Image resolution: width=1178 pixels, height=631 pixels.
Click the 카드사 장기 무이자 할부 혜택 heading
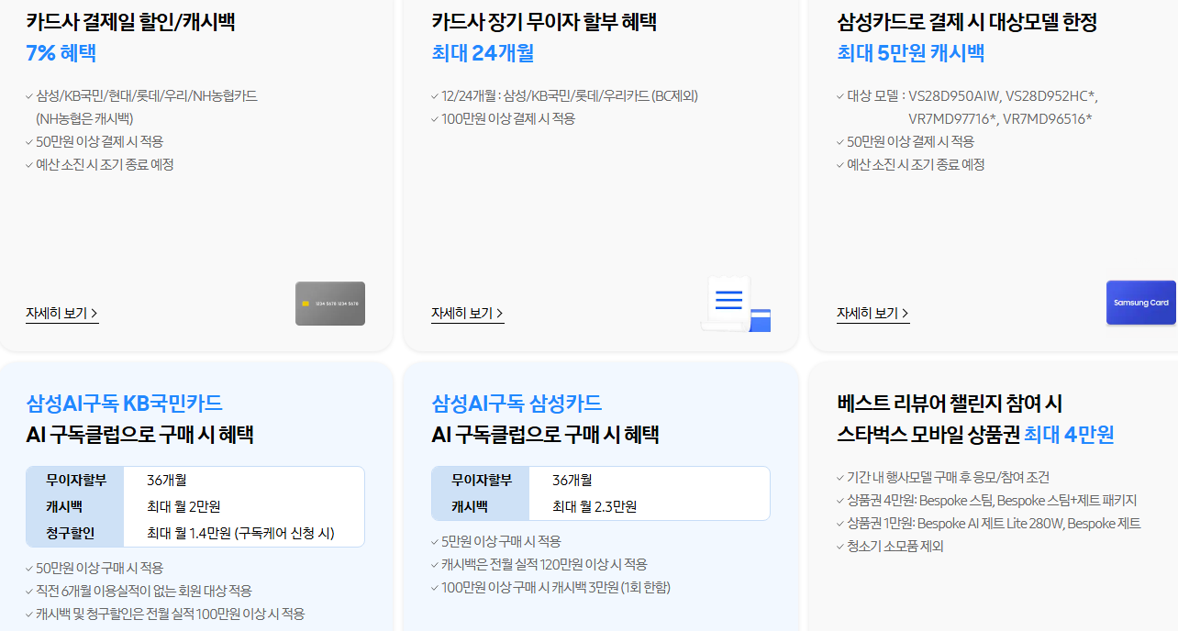click(544, 22)
